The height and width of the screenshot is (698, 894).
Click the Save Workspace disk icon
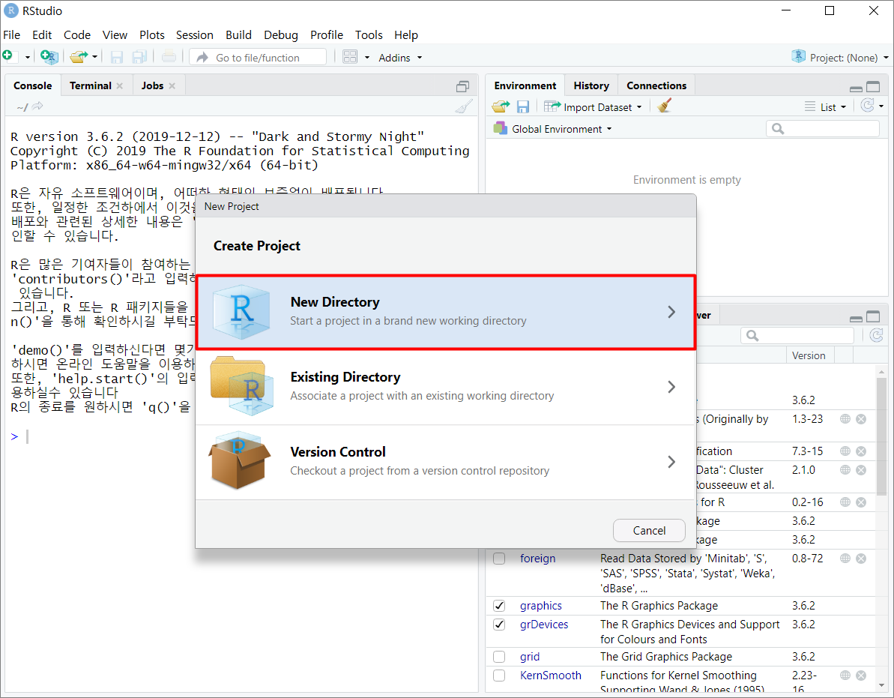(523, 106)
